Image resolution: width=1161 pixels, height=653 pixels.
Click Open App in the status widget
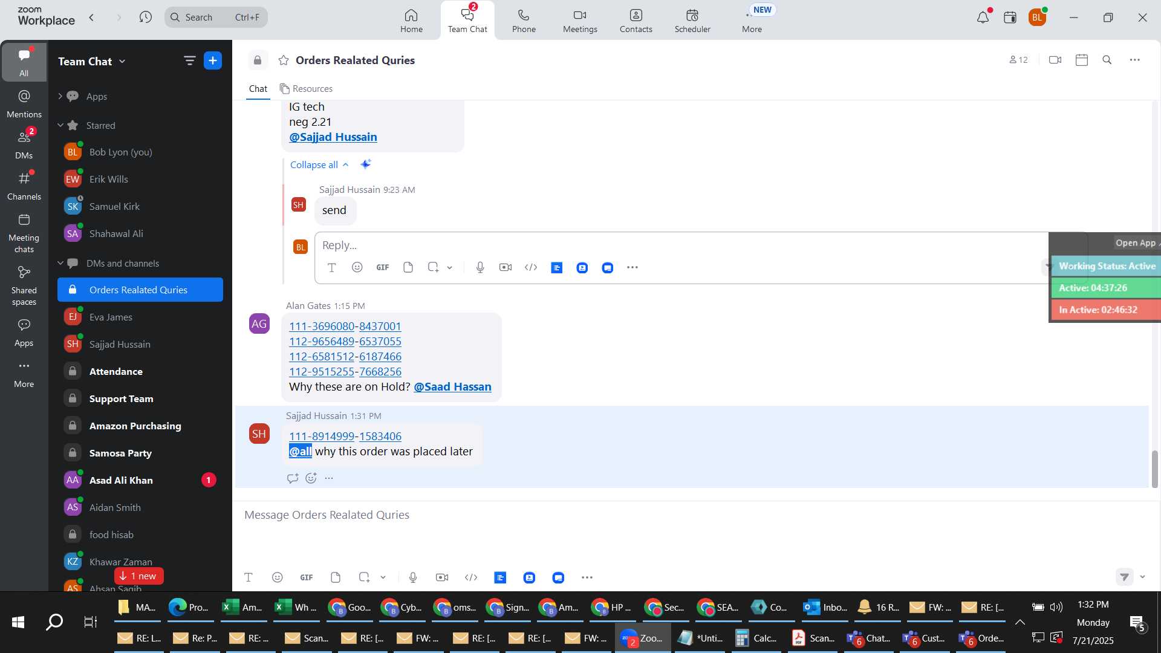pos(1136,243)
